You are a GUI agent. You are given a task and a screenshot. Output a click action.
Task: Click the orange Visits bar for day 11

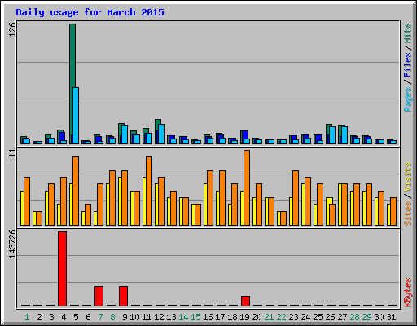[x=149, y=191]
